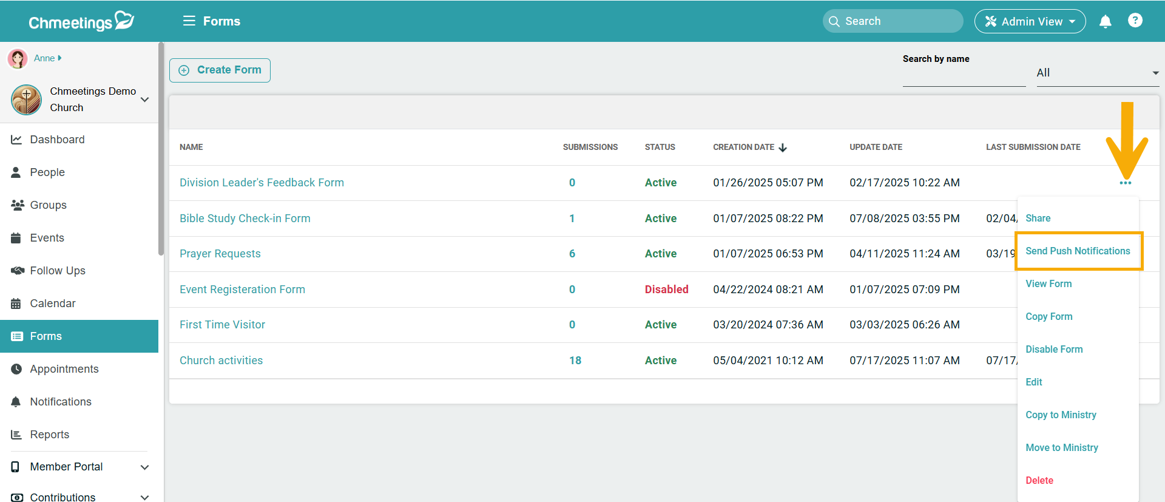This screenshot has width=1165, height=502.
Task: Expand the church selector chevron
Action: tap(144, 100)
